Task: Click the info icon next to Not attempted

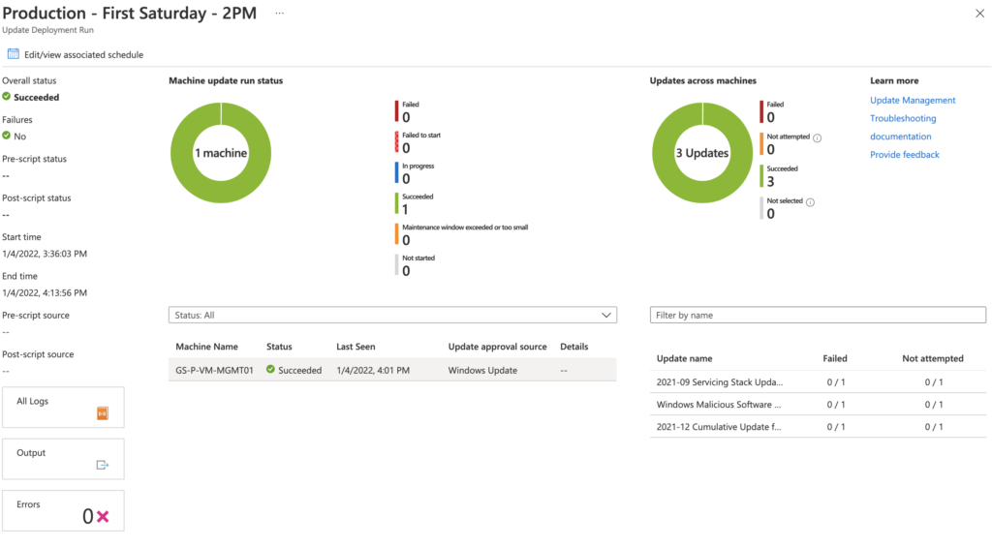Action: coord(818,137)
